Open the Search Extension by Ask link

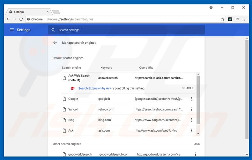tap(95, 88)
